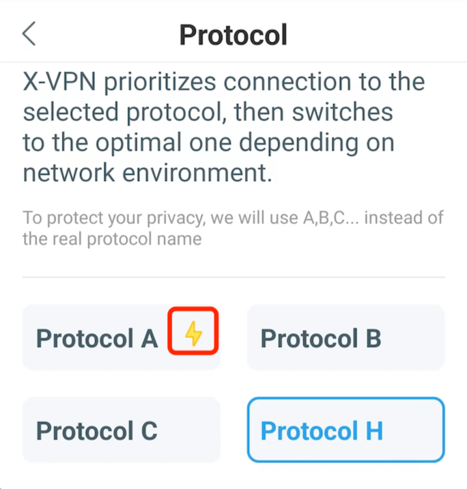Click the letter C in Protocol C
Viewport: 467px width, 489px height.
[x=150, y=431]
